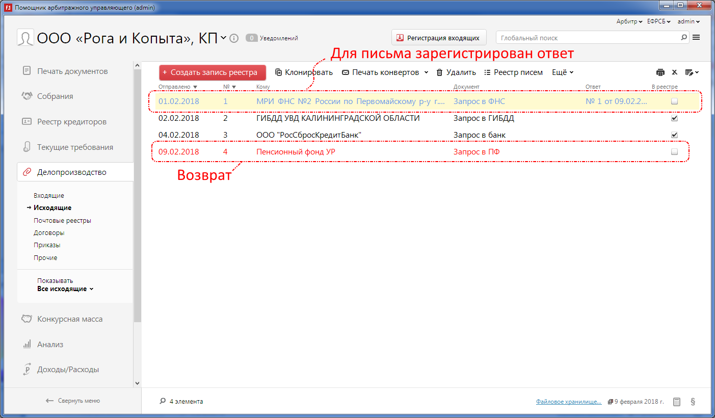Image resolution: width=715 pixels, height=418 pixels.
Task: Click the printer icon in the toolbar
Action: point(660,72)
